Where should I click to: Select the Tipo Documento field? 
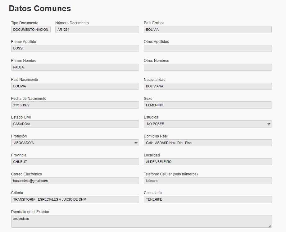[x=31, y=30]
